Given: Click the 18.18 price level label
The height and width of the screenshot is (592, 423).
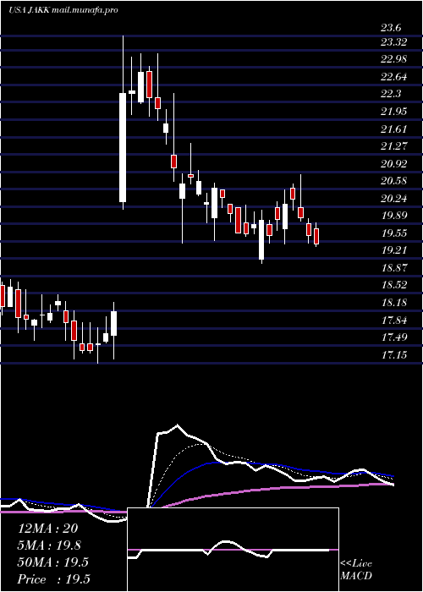Looking at the screenshot, I should point(394,303).
